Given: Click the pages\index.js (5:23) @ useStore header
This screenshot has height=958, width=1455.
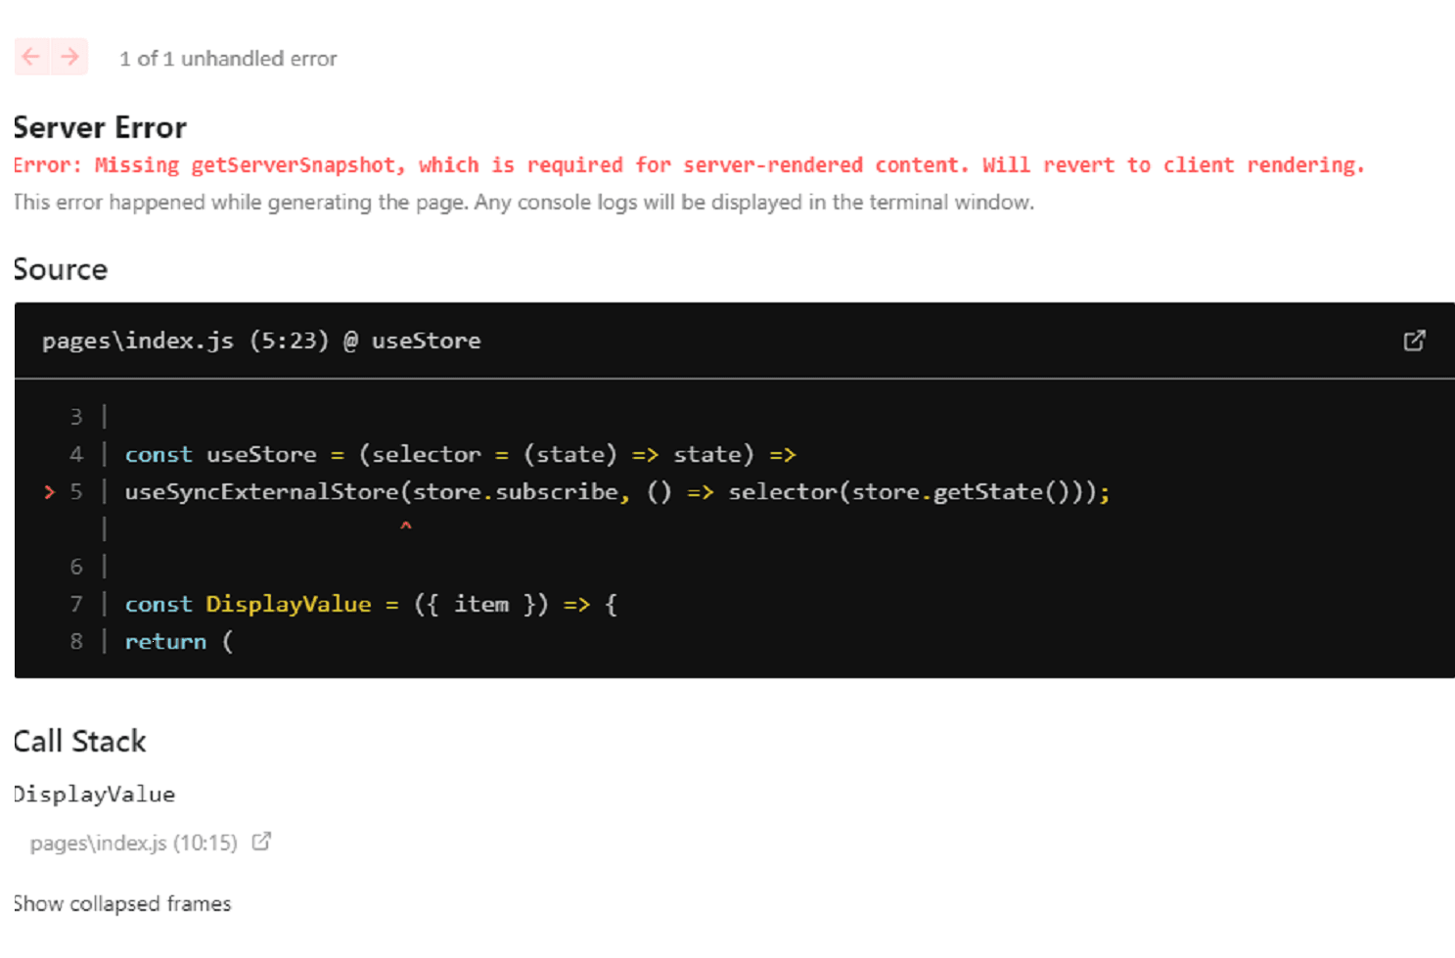Looking at the screenshot, I should click(261, 341).
